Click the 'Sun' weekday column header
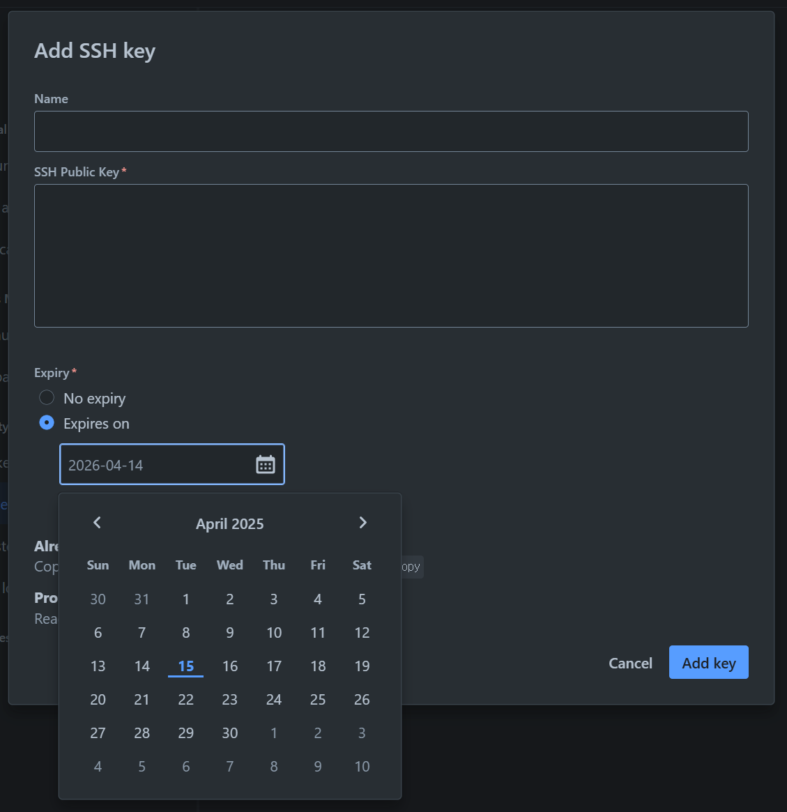 [x=98, y=565]
